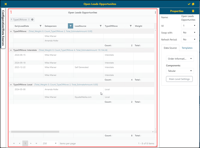Image resolution: width=200 pixels, height=148 pixels.
Task: Open the active Salesperson column filter
Action: point(70,26)
